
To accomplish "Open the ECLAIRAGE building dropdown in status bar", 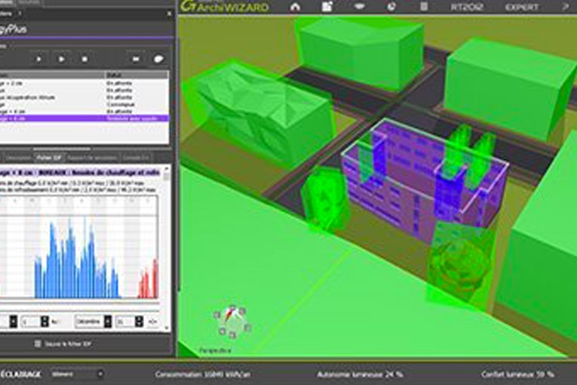I will [x=77, y=374].
